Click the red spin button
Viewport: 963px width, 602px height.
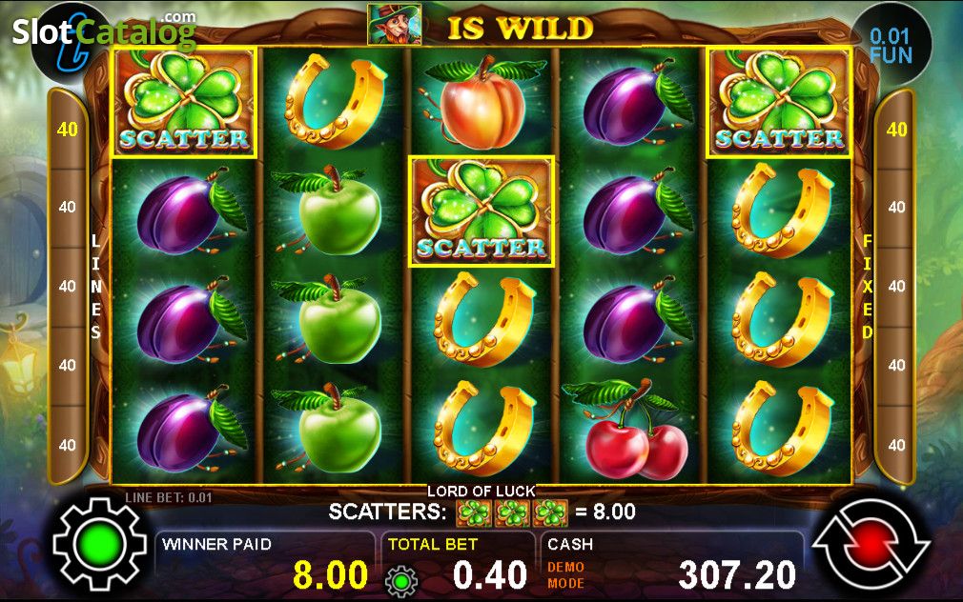point(871,544)
